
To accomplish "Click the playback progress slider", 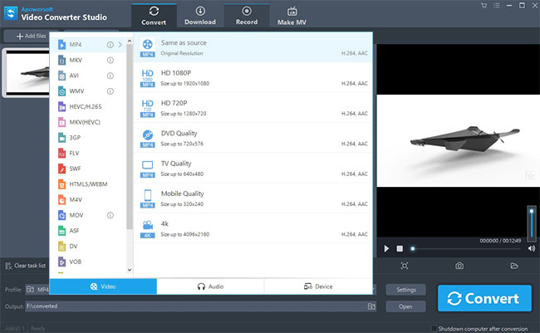I will (x=467, y=248).
